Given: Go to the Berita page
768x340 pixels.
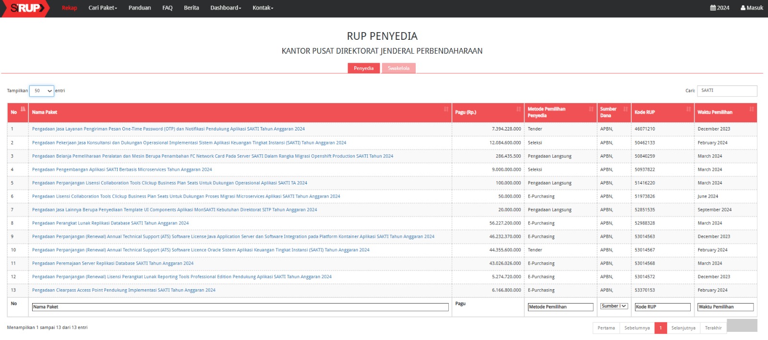Looking at the screenshot, I should pos(192,8).
